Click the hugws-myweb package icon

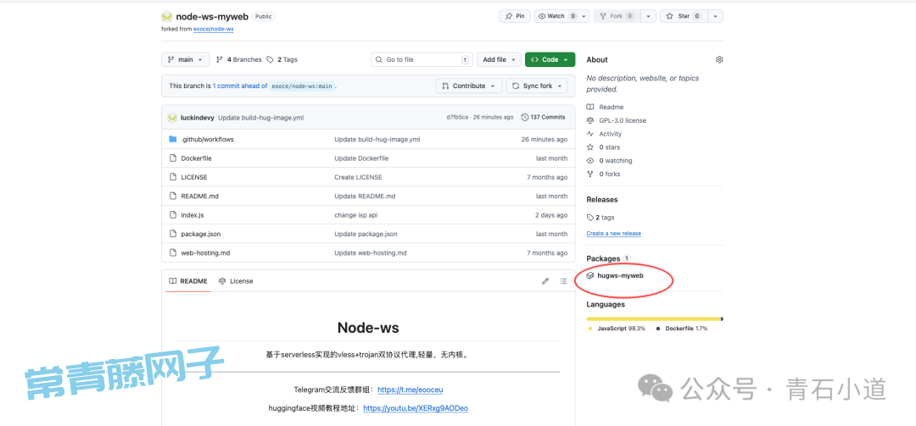click(590, 275)
